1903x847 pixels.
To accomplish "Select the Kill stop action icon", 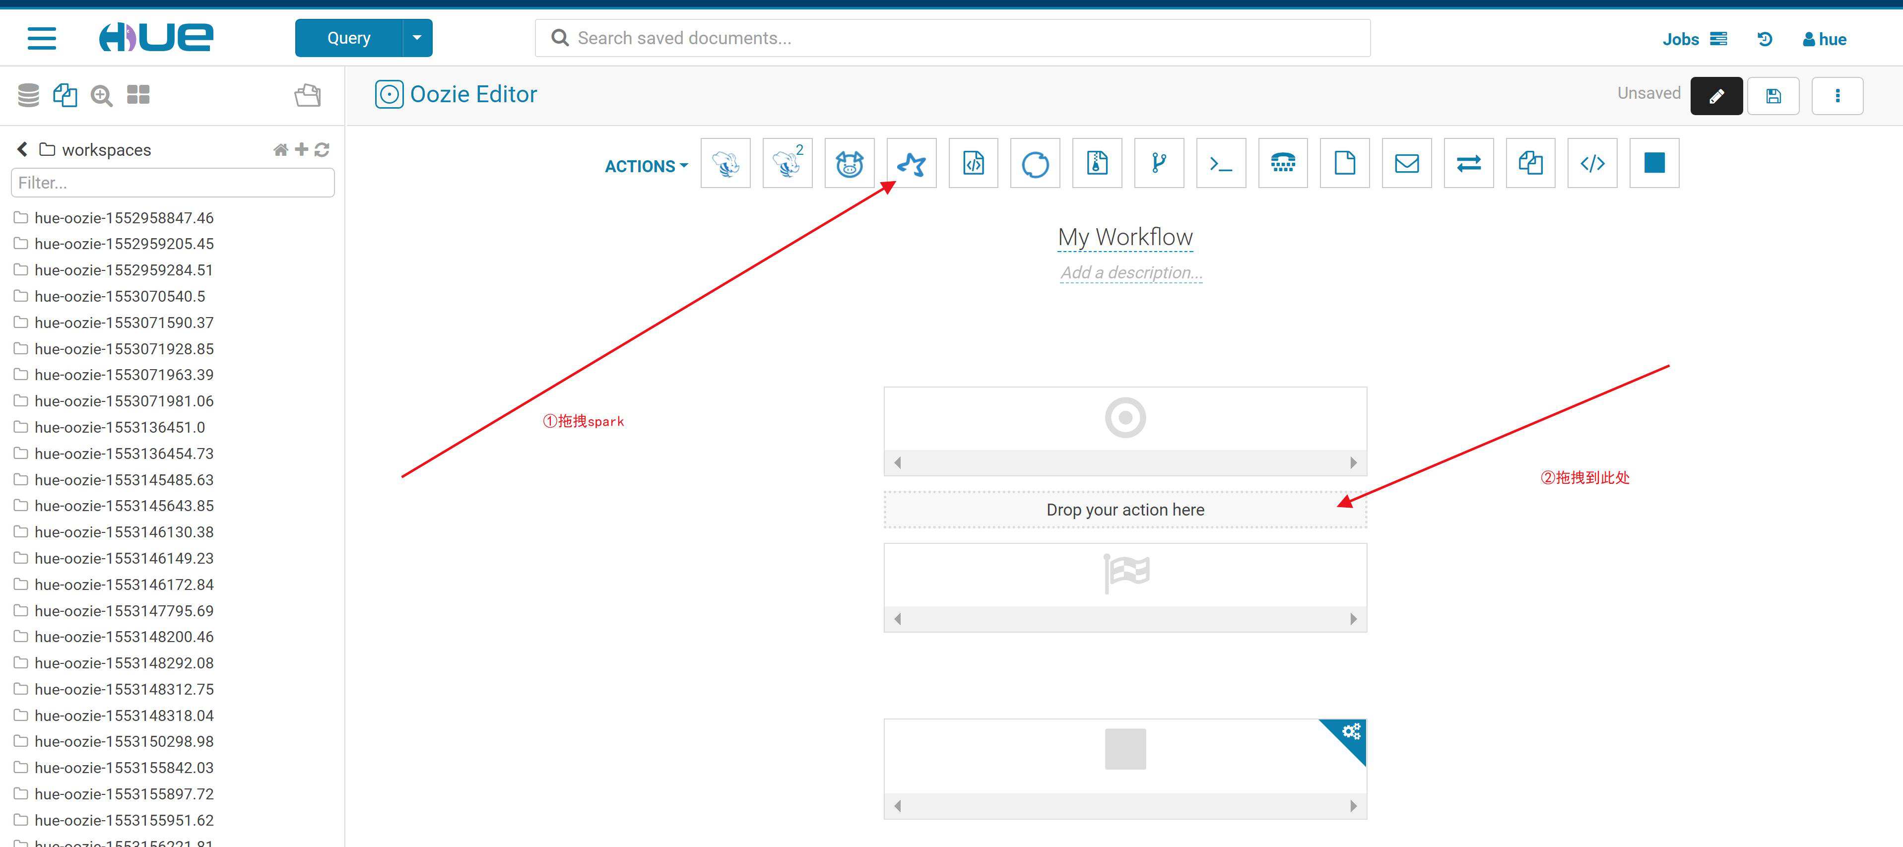I will point(1654,163).
